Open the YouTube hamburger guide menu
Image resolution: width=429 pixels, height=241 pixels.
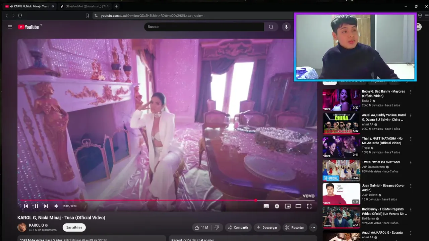(x=10, y=27)
